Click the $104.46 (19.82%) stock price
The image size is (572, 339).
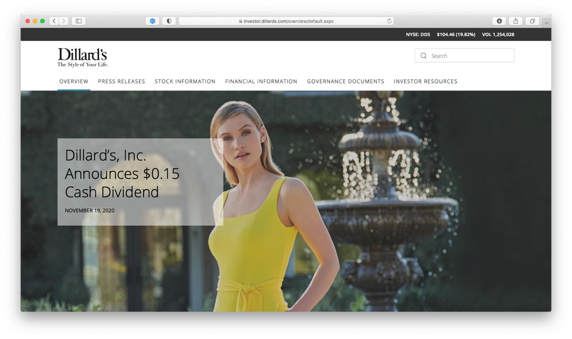tap(456, 34)
